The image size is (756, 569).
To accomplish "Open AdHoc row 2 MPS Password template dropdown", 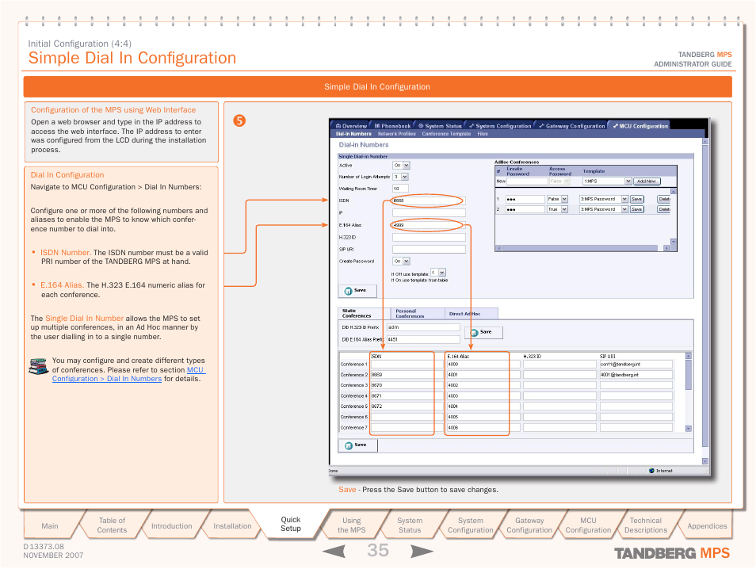I will click(625, 210).
